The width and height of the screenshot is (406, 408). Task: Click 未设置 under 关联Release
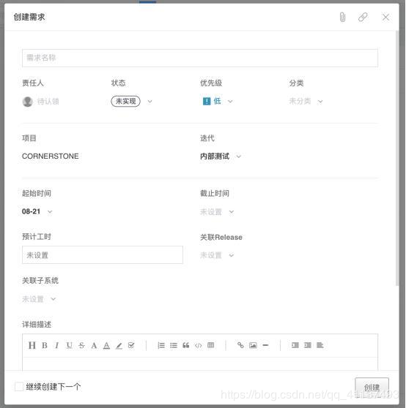[211, 255]
